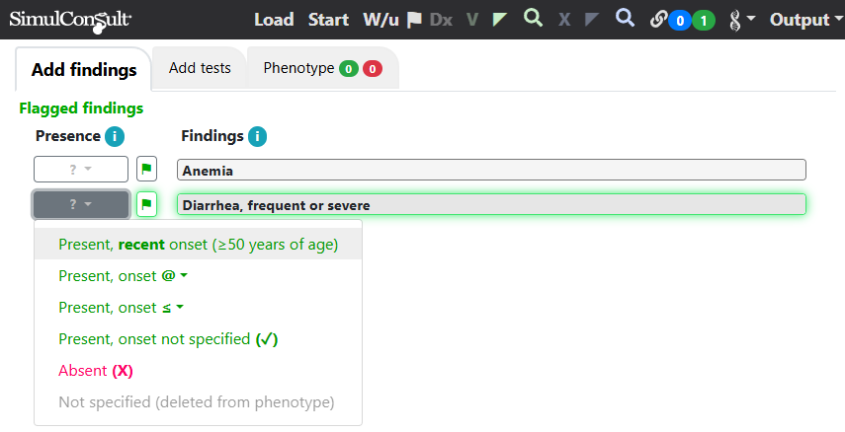
Task: Click the Anemia finding field
Action: point(491,170)
